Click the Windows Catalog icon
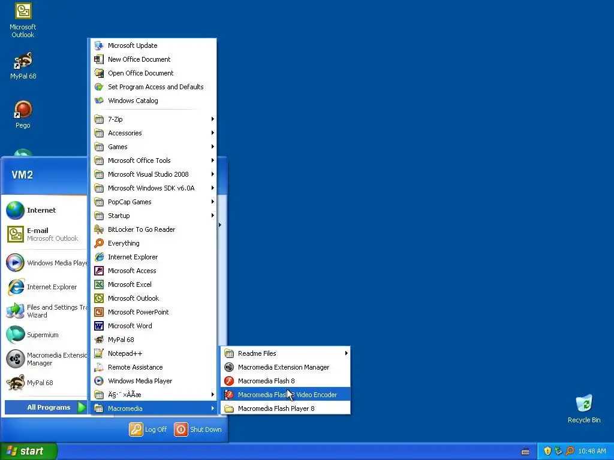614x460 pixels. [x=99, y=101]
